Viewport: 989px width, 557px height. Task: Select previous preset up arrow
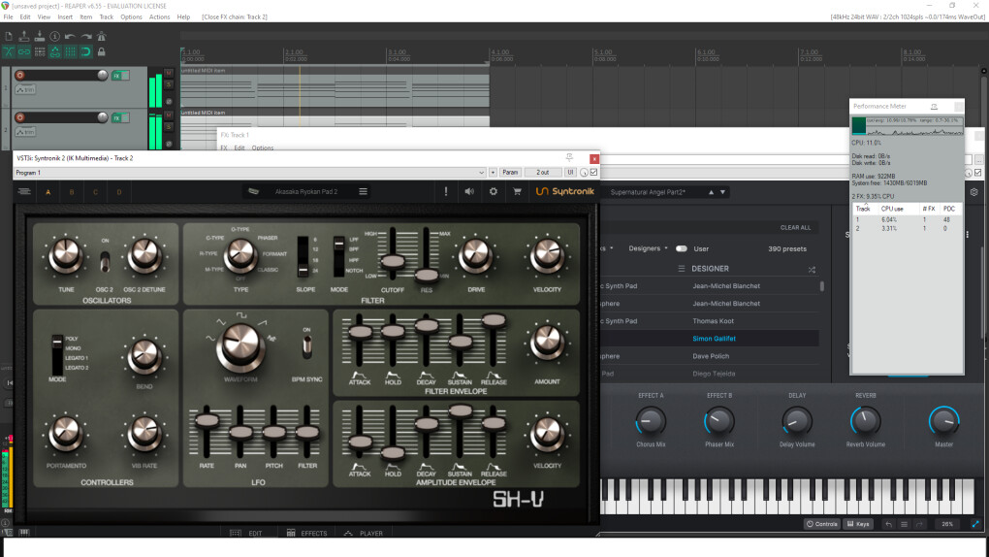click(711, 192)
